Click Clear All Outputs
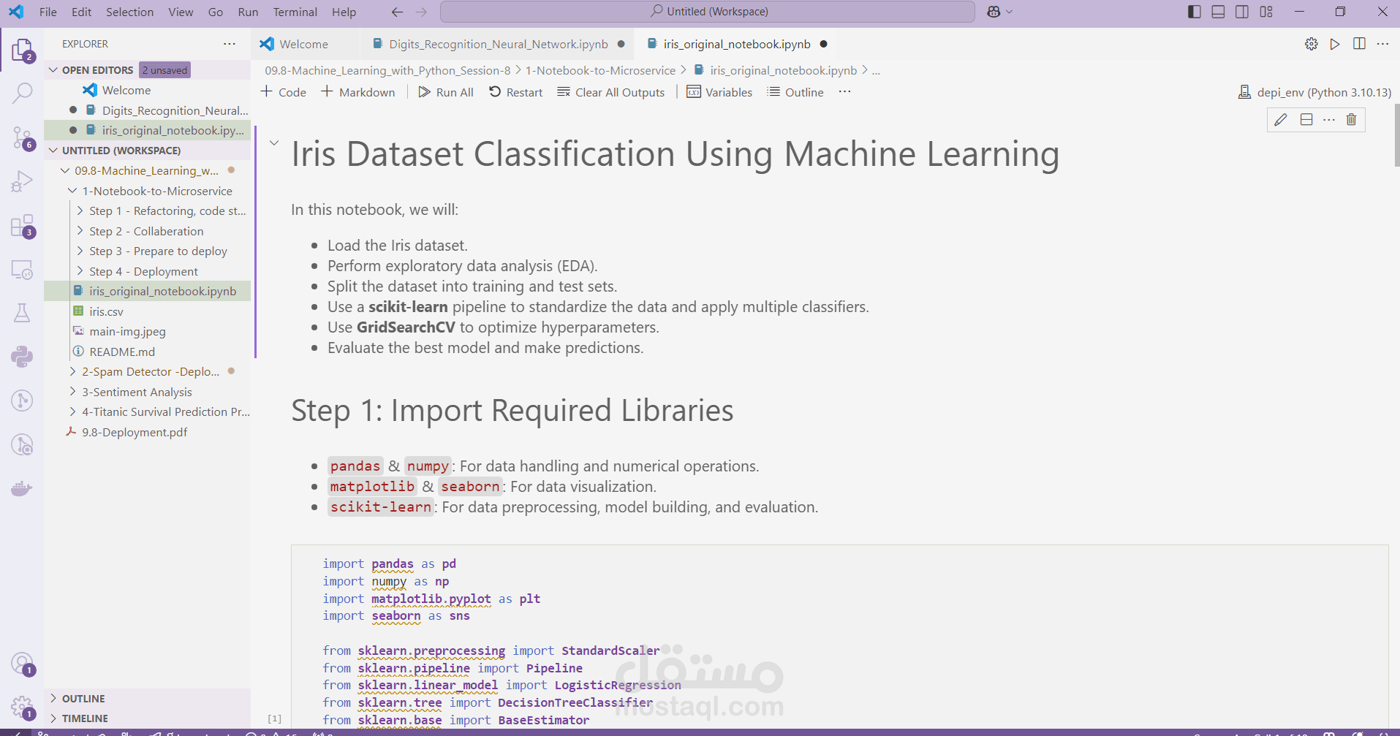This screenshot has width=1400, height=736. click(x=611, y=92)
